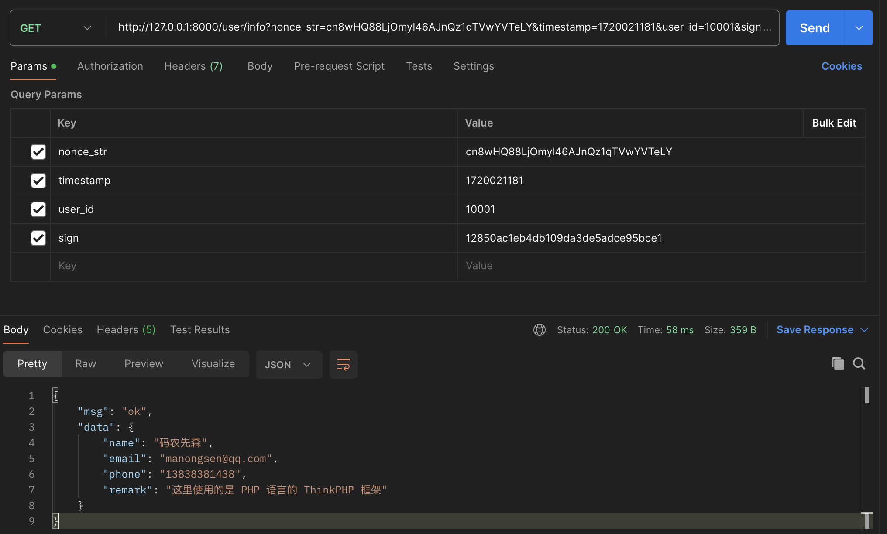887x534 pixels.
Task: Click the network globe icon near Status
Action: (x=540, y=330)
